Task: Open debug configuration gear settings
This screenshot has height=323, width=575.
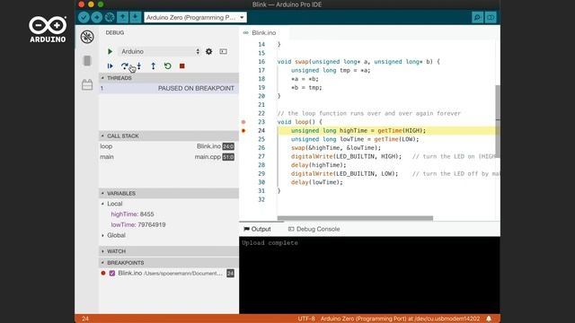Action: click(x=208, y=52)
